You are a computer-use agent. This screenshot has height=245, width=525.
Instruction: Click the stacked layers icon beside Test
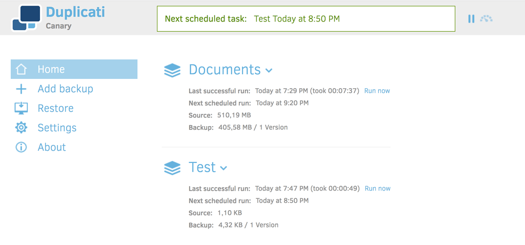pyautogui.click(x=172, y=168)
